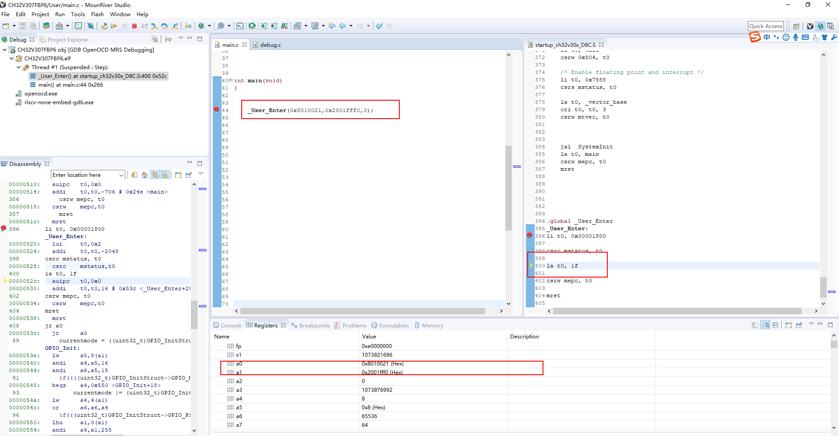Screen dimensions: 839x436
Task: Click the Resume debugging icon
Action: [x=114, y=26]
